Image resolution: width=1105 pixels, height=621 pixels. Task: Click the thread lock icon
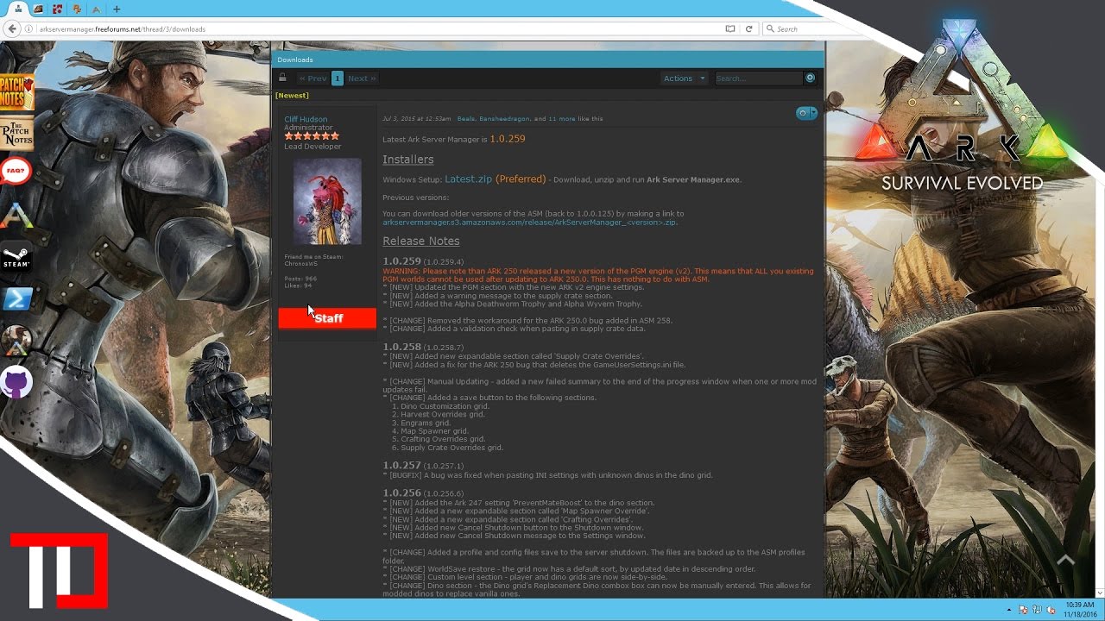282,78
